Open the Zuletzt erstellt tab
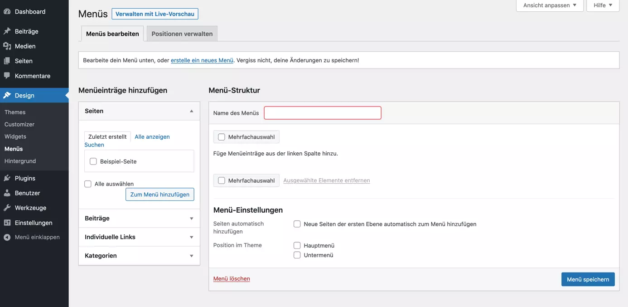The image size is (628, 307). (107, 136)
